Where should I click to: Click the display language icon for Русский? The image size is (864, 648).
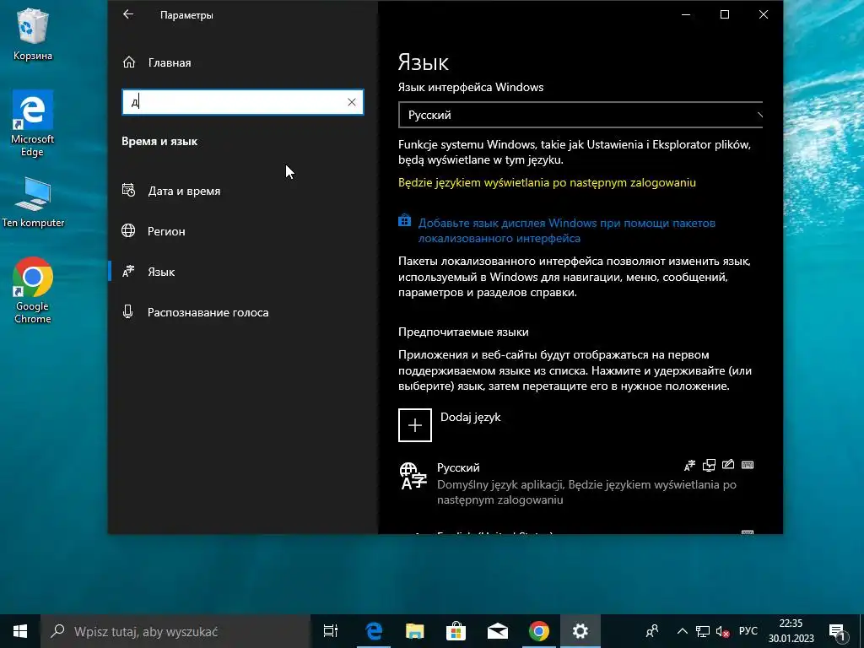pyautogui.click(x=690, y=466)
